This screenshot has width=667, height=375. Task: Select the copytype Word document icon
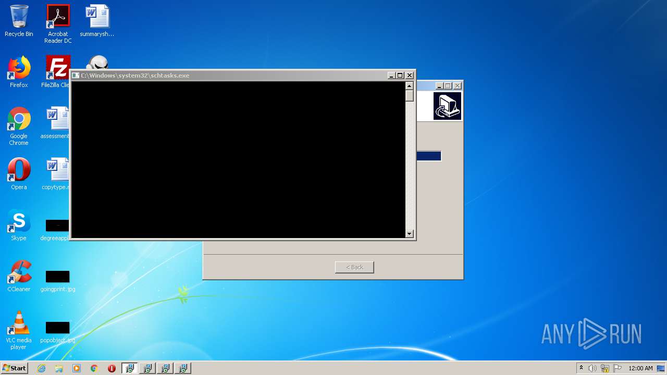tap(56, 174)
